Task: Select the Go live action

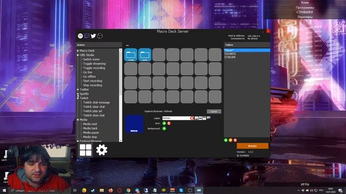Action: pos(88,72)
